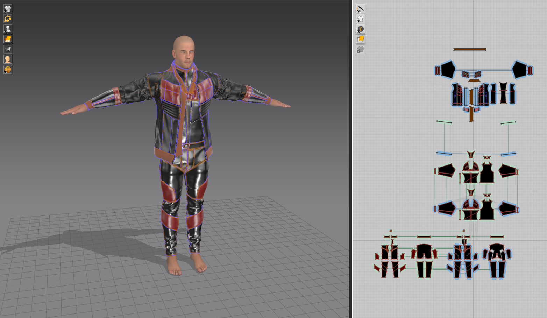Toggle the 3D grid environment globe icon

click(8, 69)
